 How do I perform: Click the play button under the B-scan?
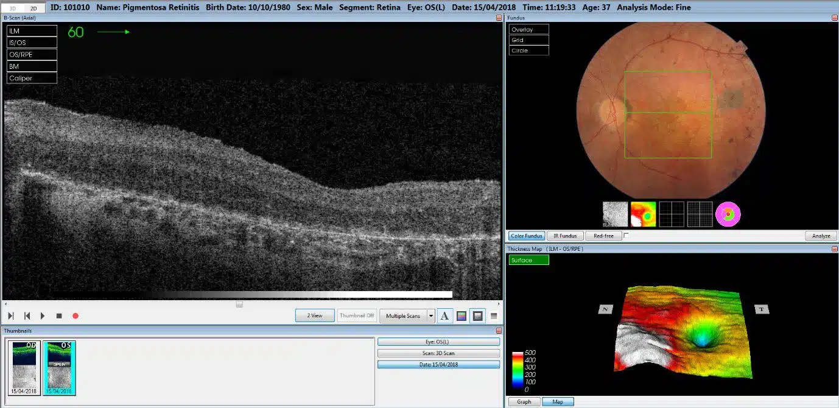click(x=43, y=315)
